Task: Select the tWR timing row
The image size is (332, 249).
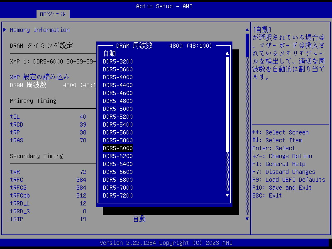Action: click(48, 172)
